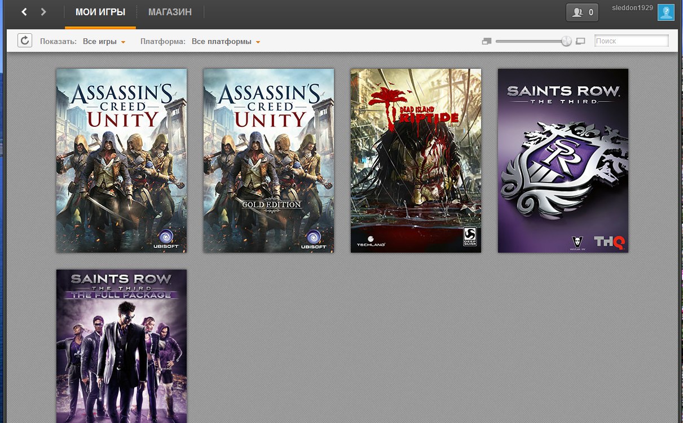Select the Saints Row The Third cover

(563, 161)
